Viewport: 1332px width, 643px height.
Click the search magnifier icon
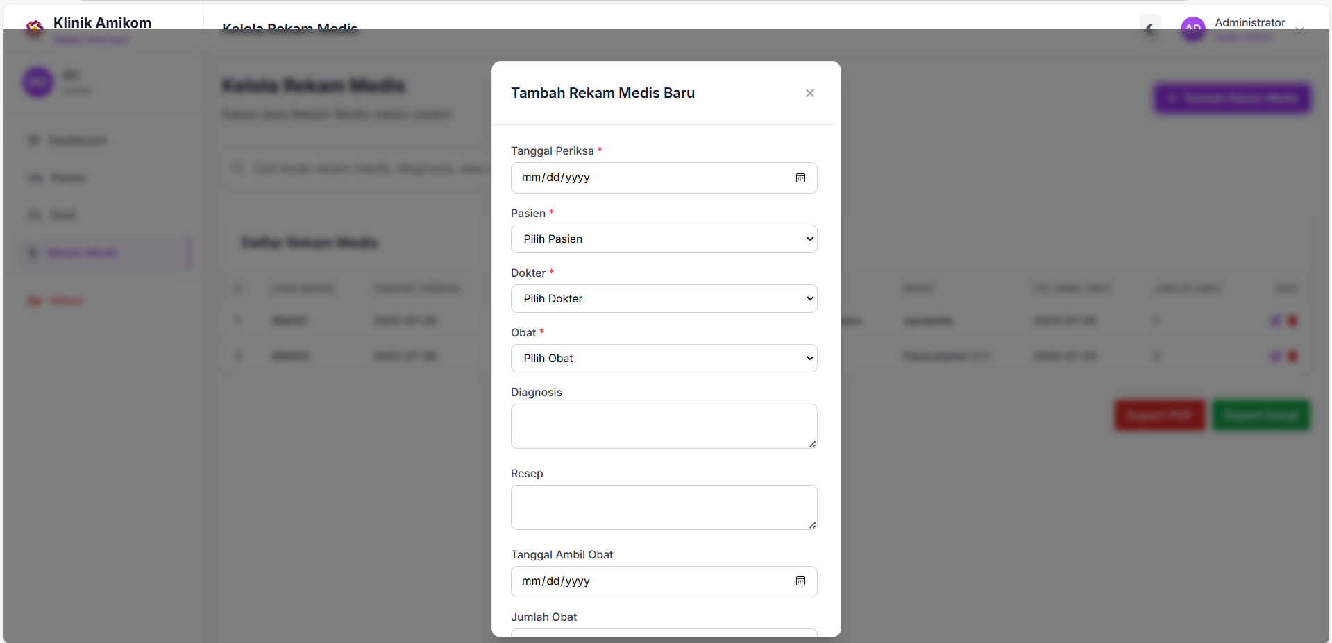(x=237, y=169)
